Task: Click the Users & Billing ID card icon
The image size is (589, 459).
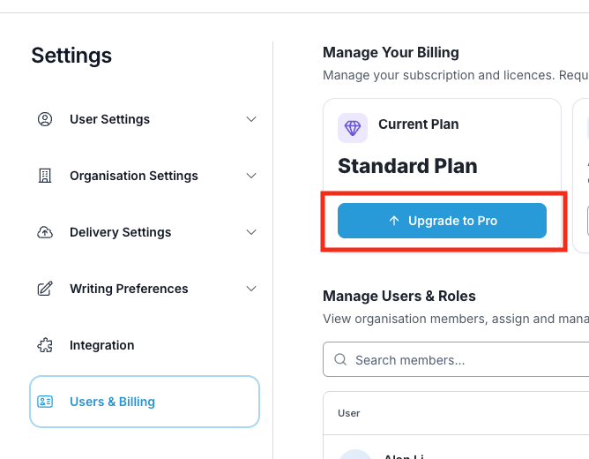Action: pyautogui.click(x=45, y=402)
